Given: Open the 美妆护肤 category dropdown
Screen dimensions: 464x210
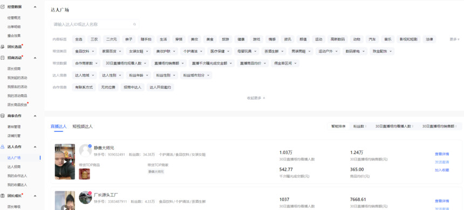Looking at the screenshot, I should (166, 51).
